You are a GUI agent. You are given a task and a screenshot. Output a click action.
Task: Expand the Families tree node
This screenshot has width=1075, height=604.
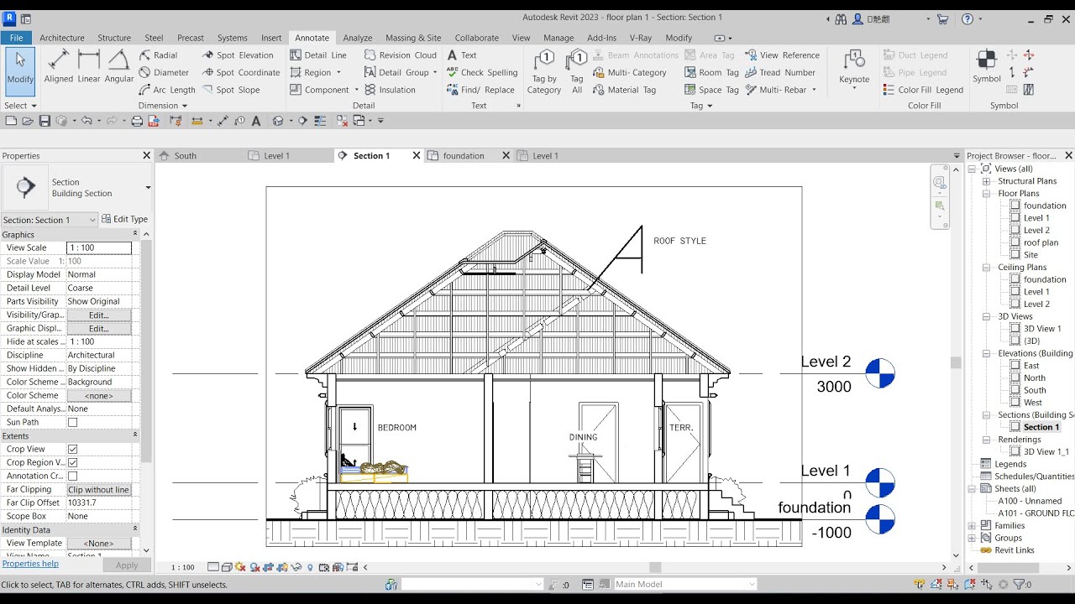coord(973,526)
